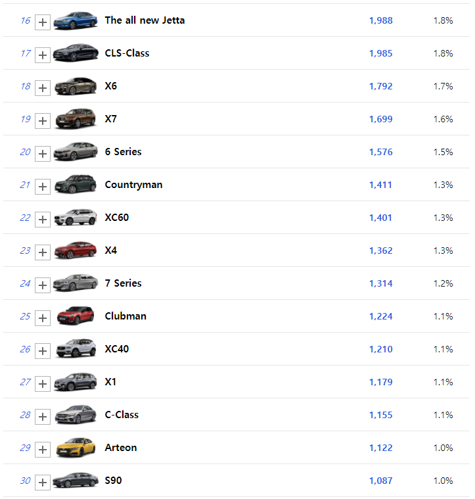Click the 1,155 sales figure
Image resolution: width=475 pixels, height=499 pixels.
pyautogui.click(x=381, y=415)
